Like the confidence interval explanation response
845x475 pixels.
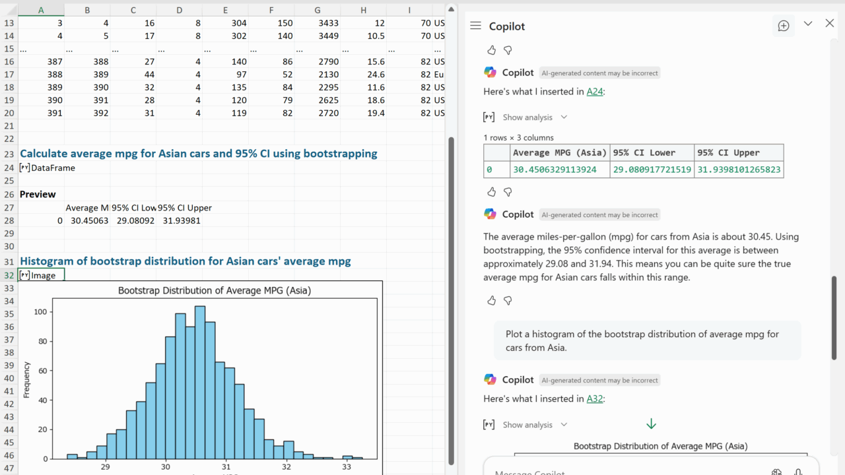(491, 300)
